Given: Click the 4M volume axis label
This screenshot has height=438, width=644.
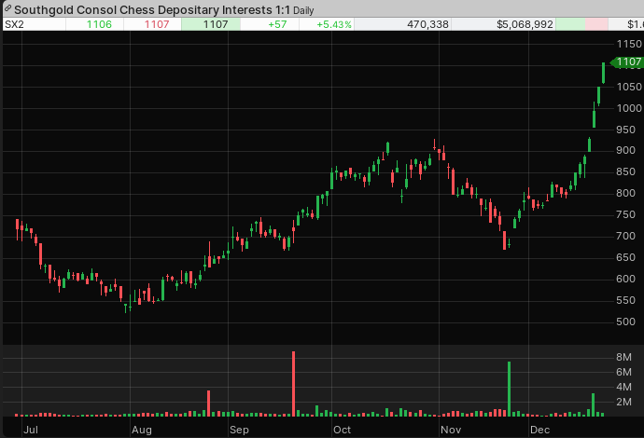Looking at the screenshot, I should (x=623, y=387).
